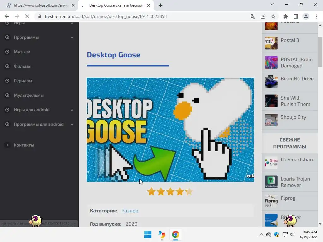Open the Мультфильмы sidebar section
Screen dimensions: 323x242
tap(29, 95)
